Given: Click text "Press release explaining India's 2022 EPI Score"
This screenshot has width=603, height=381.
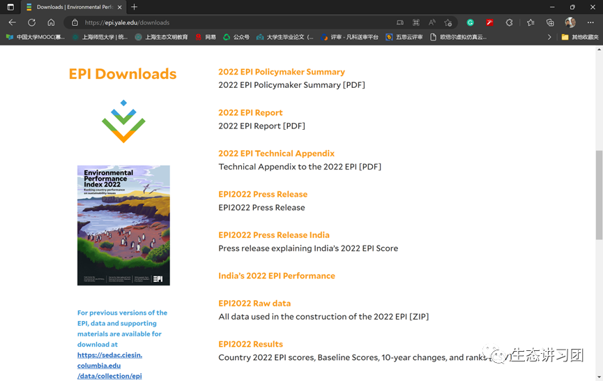Looking at the screenshot, I should (308, 248).
